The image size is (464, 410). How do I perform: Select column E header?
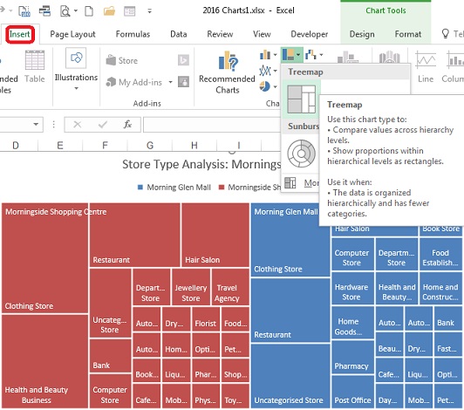pos(60,146)
